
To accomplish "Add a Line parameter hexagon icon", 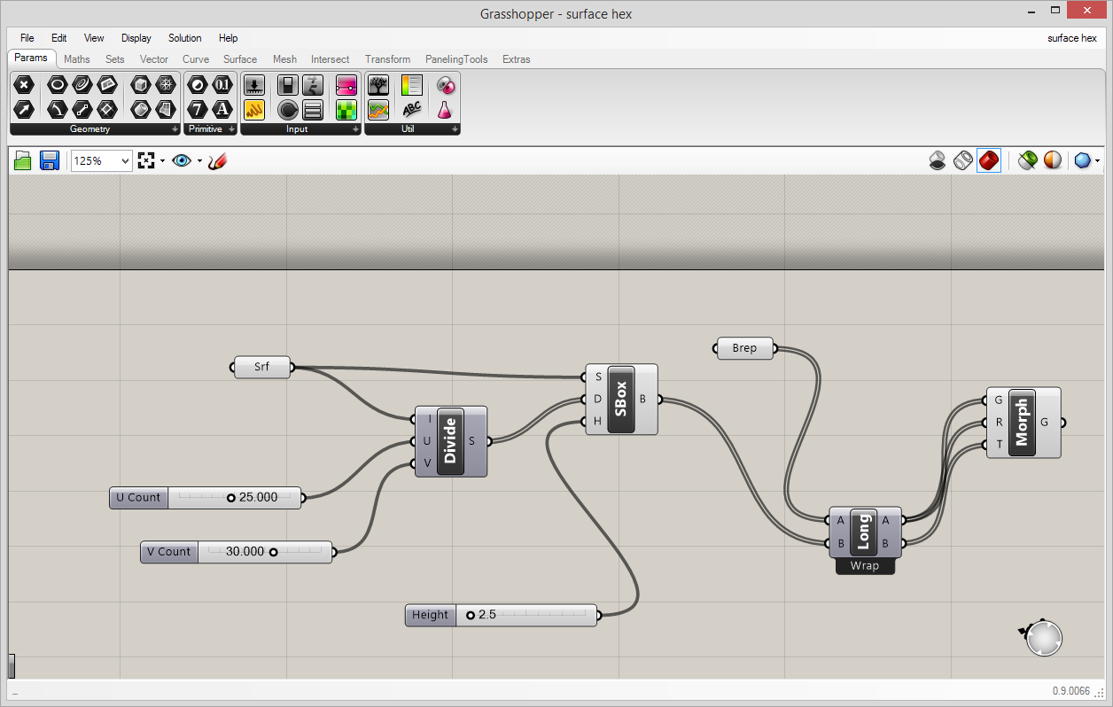I will pos(82,110).
